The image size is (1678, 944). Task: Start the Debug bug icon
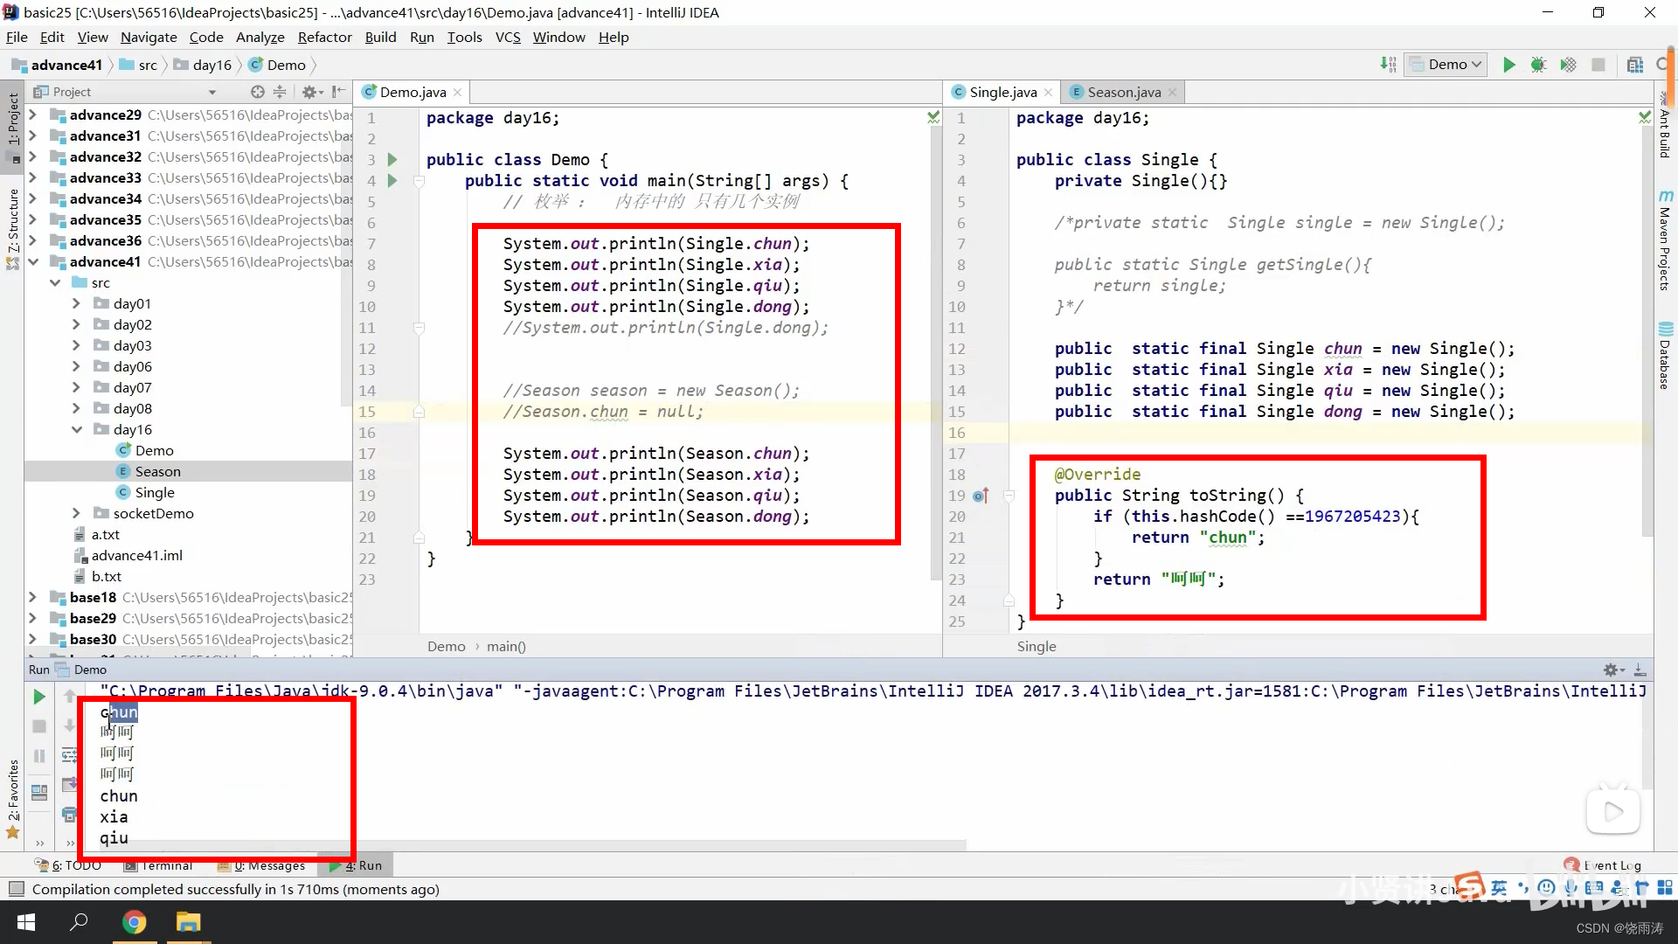(x=1538, y=65)
